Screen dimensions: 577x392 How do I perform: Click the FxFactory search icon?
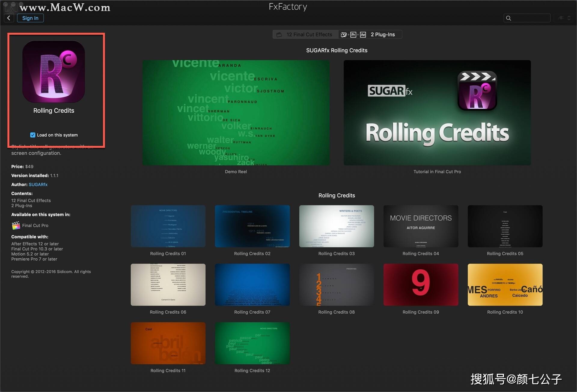pyautogui.click(x=509, y=17)
